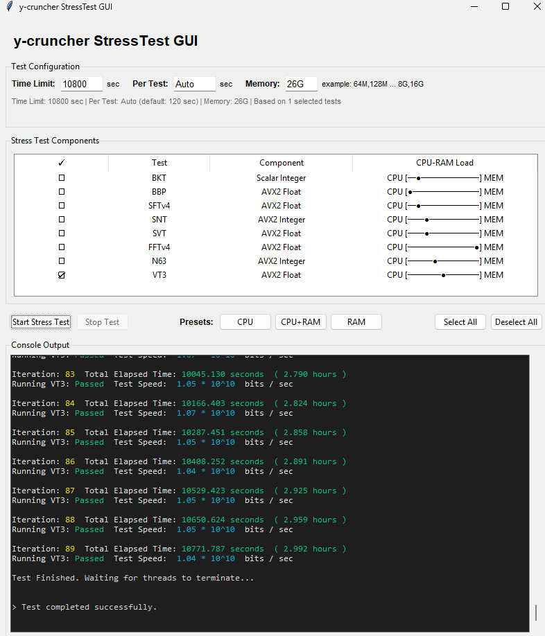The image size is (545, 636).
Task: Close the StressTest GUI window
Action: coord(537,6)
